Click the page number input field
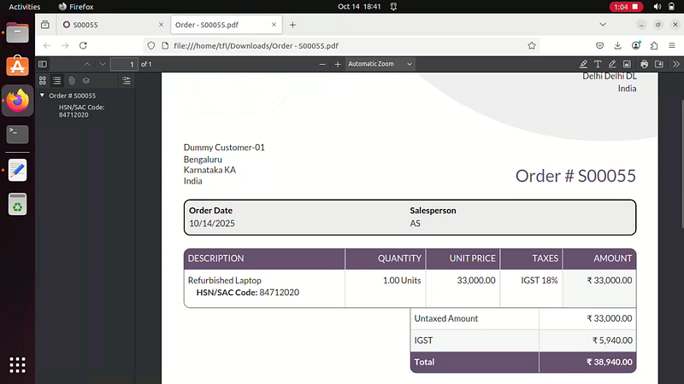Image resolution: width=684 pixels, height=384 pixels. tap(123, 64)
